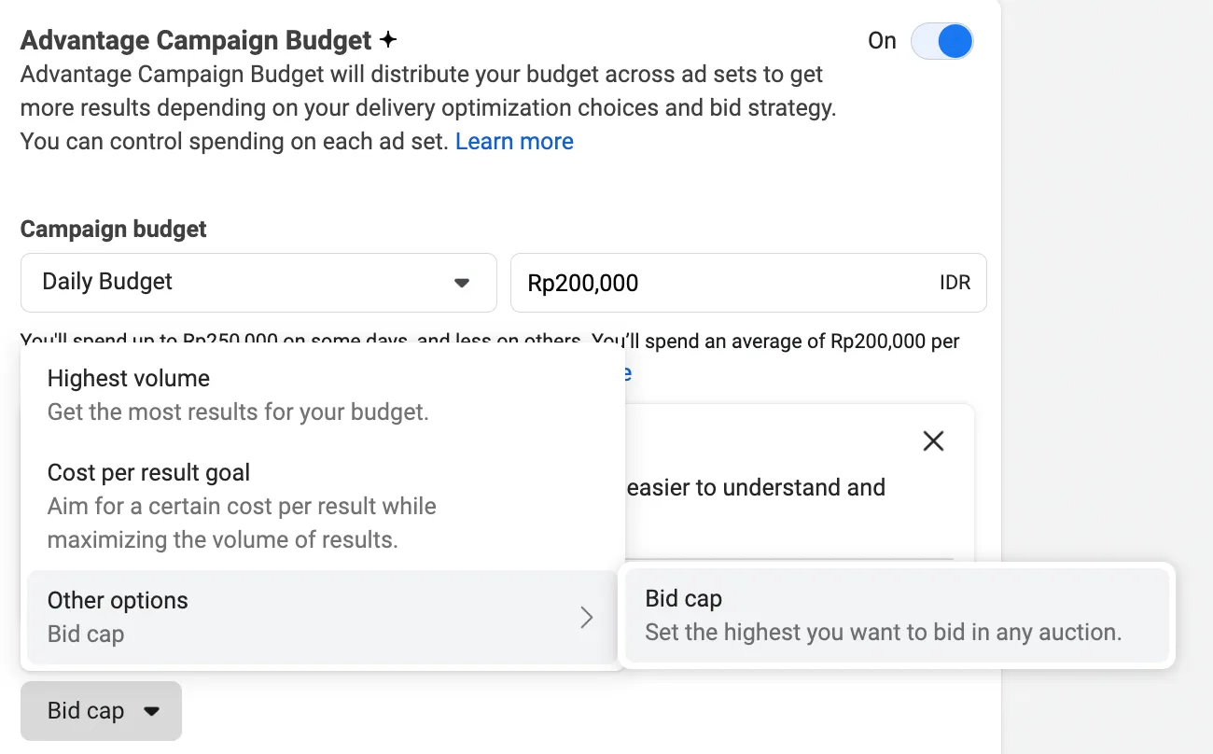Open the Other options menu entry

tap(323, 617)
